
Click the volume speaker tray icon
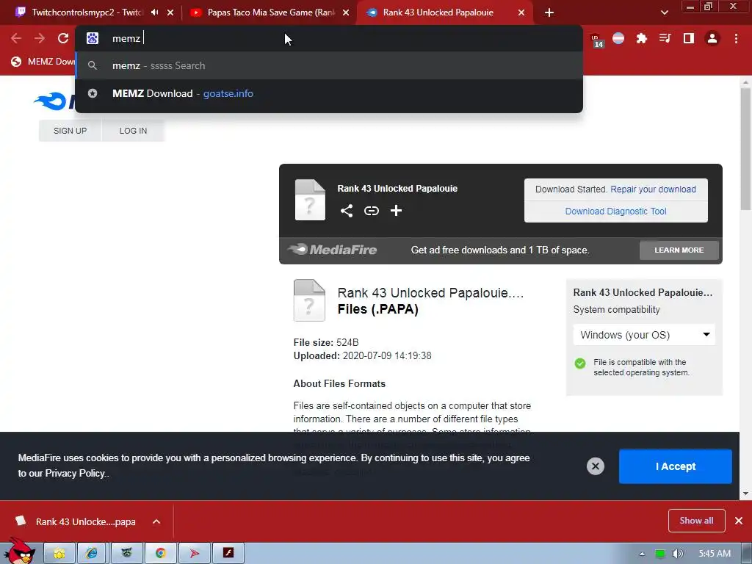(x=677, y=554)
